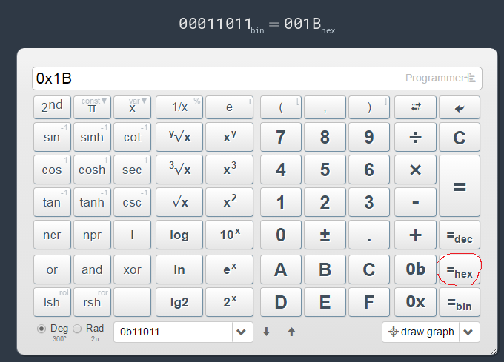The height and width of the screenshot is (362, 504).
Task: Expand the draw graph options arrow
Action: [468, 332]
